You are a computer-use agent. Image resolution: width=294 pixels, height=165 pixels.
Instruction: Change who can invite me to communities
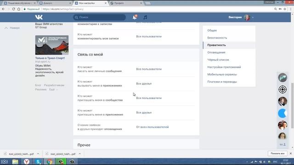tap(149, 98)
